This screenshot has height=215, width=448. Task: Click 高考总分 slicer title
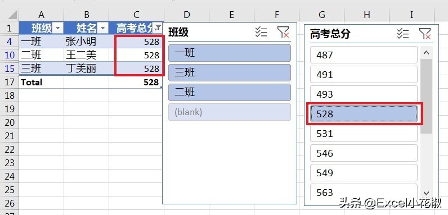(330, 34)
